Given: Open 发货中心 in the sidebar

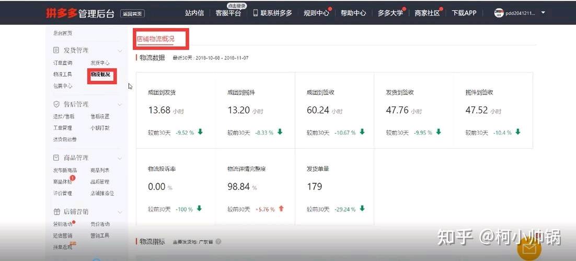Looking at the screenshot, I should 100,63.
